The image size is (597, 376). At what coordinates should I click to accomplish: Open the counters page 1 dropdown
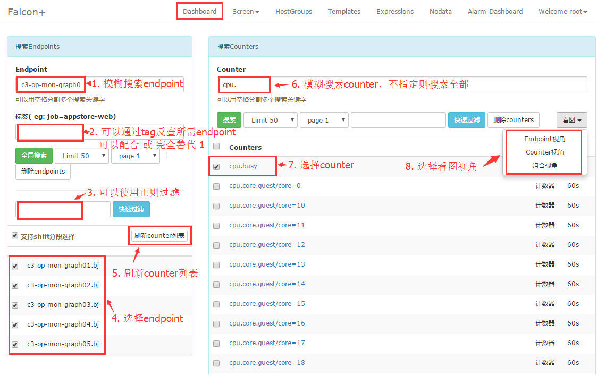pyautogui.click(x=324, y=120)
